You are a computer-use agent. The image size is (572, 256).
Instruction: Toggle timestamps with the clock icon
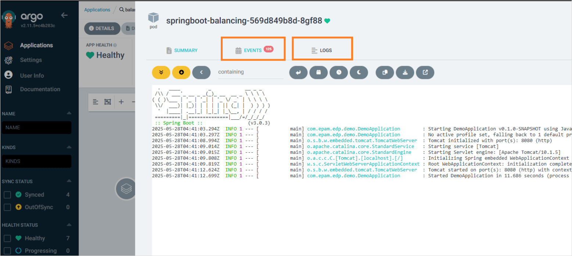[338, 72]
